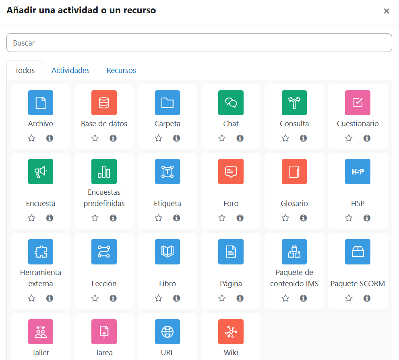Select the Lección activity icon

(x=104, y=252)
